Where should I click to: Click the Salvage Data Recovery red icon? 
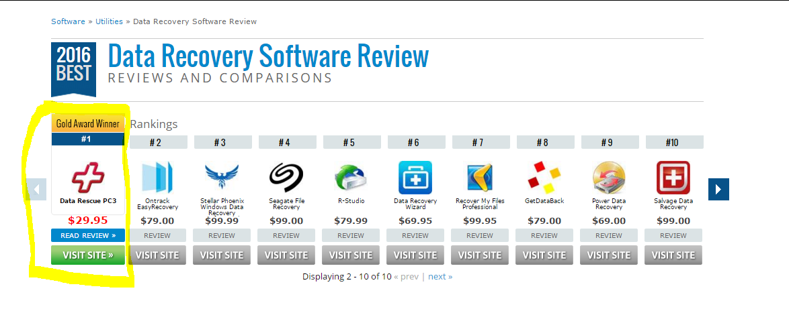tap(673, 178)
